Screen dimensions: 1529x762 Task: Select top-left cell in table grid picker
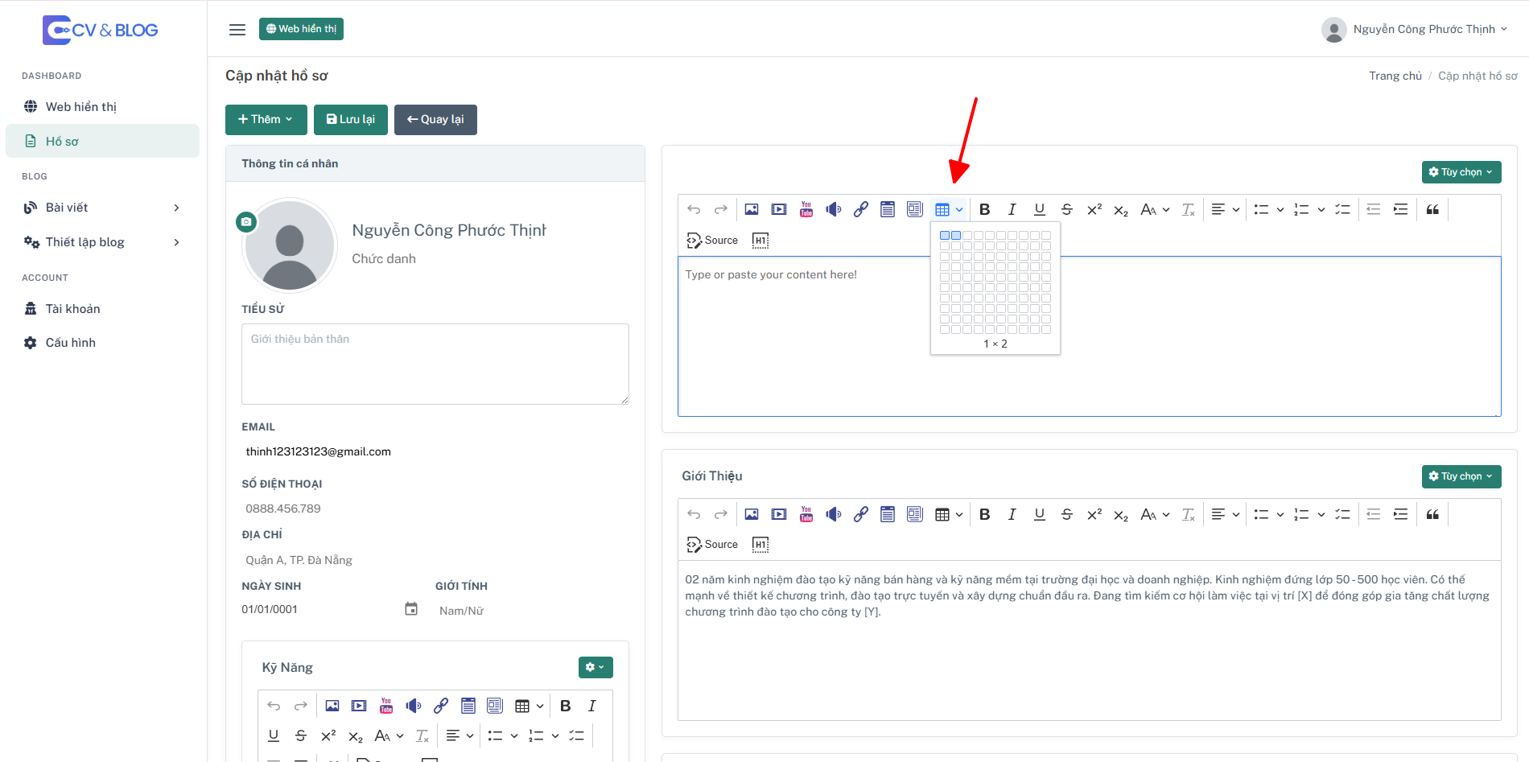coord(945,236)
